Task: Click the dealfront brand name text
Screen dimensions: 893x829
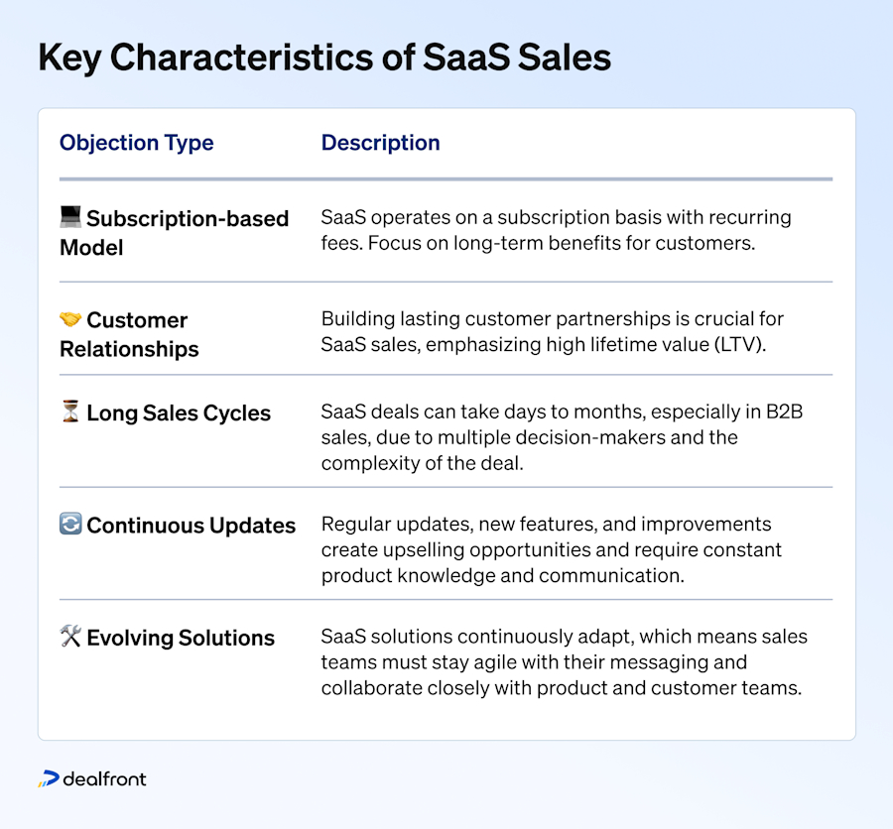Action: click(x=104, y=778)
